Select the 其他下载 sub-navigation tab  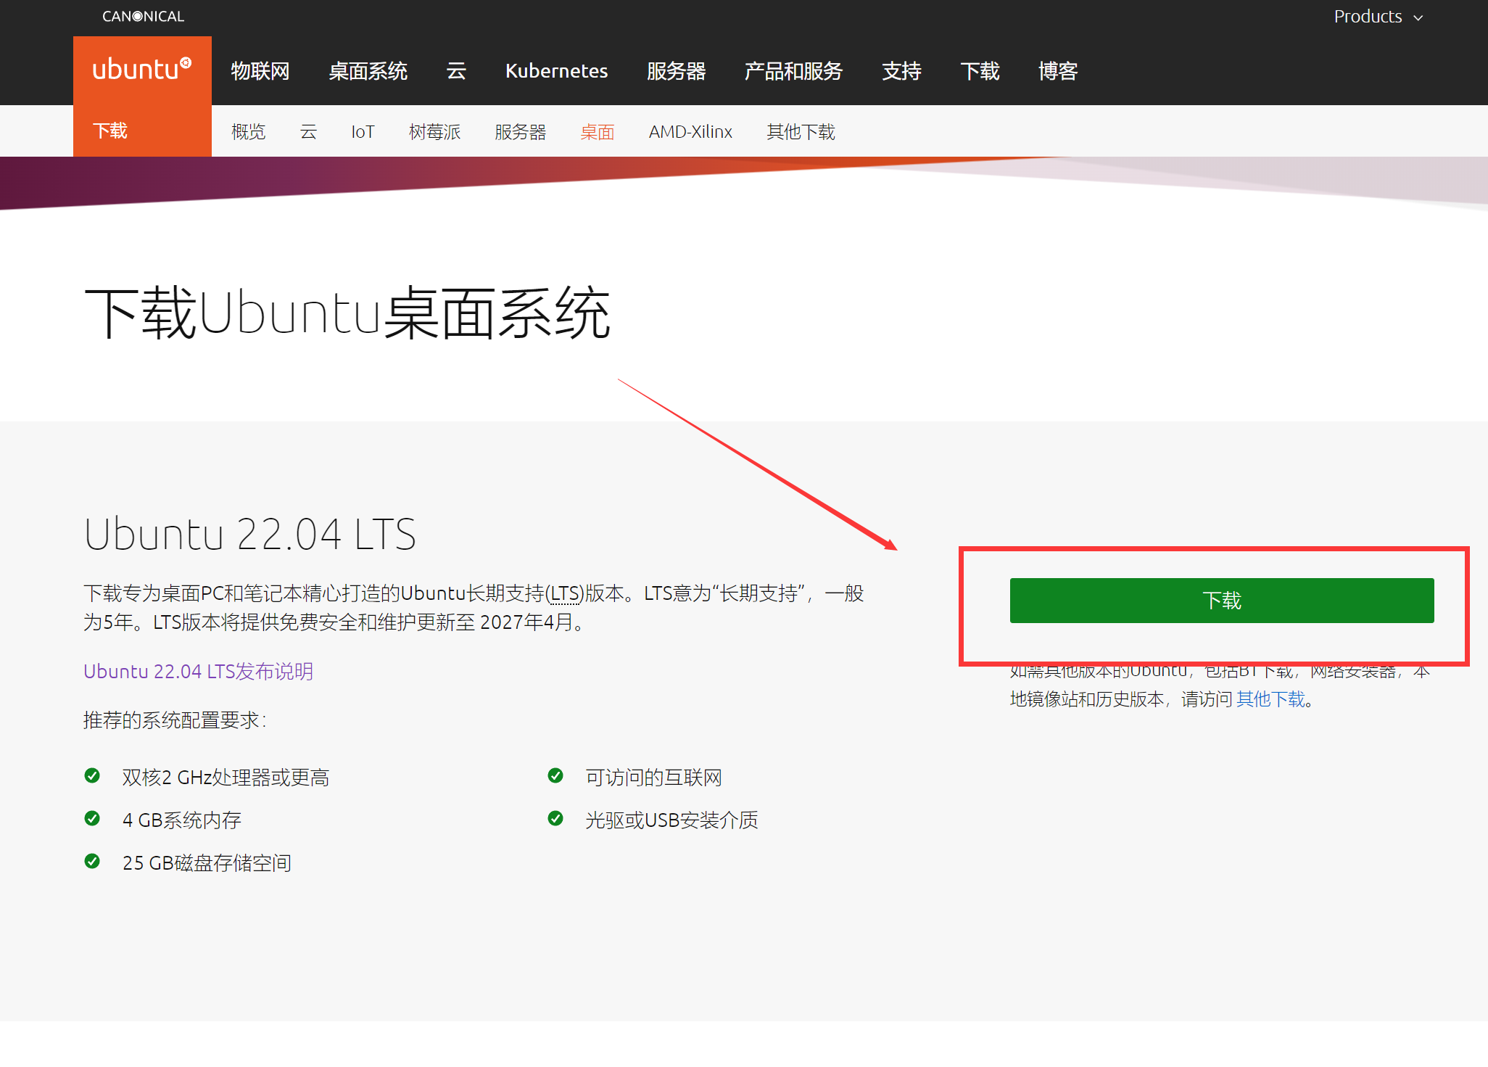pyautogui.click(x=801, y=132)
